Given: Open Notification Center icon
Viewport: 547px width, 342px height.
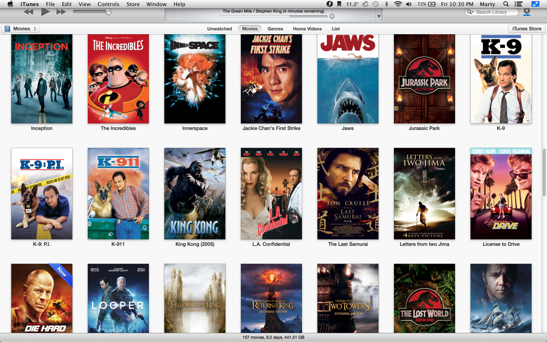Looking at the screenshot, I should [519, 4].
